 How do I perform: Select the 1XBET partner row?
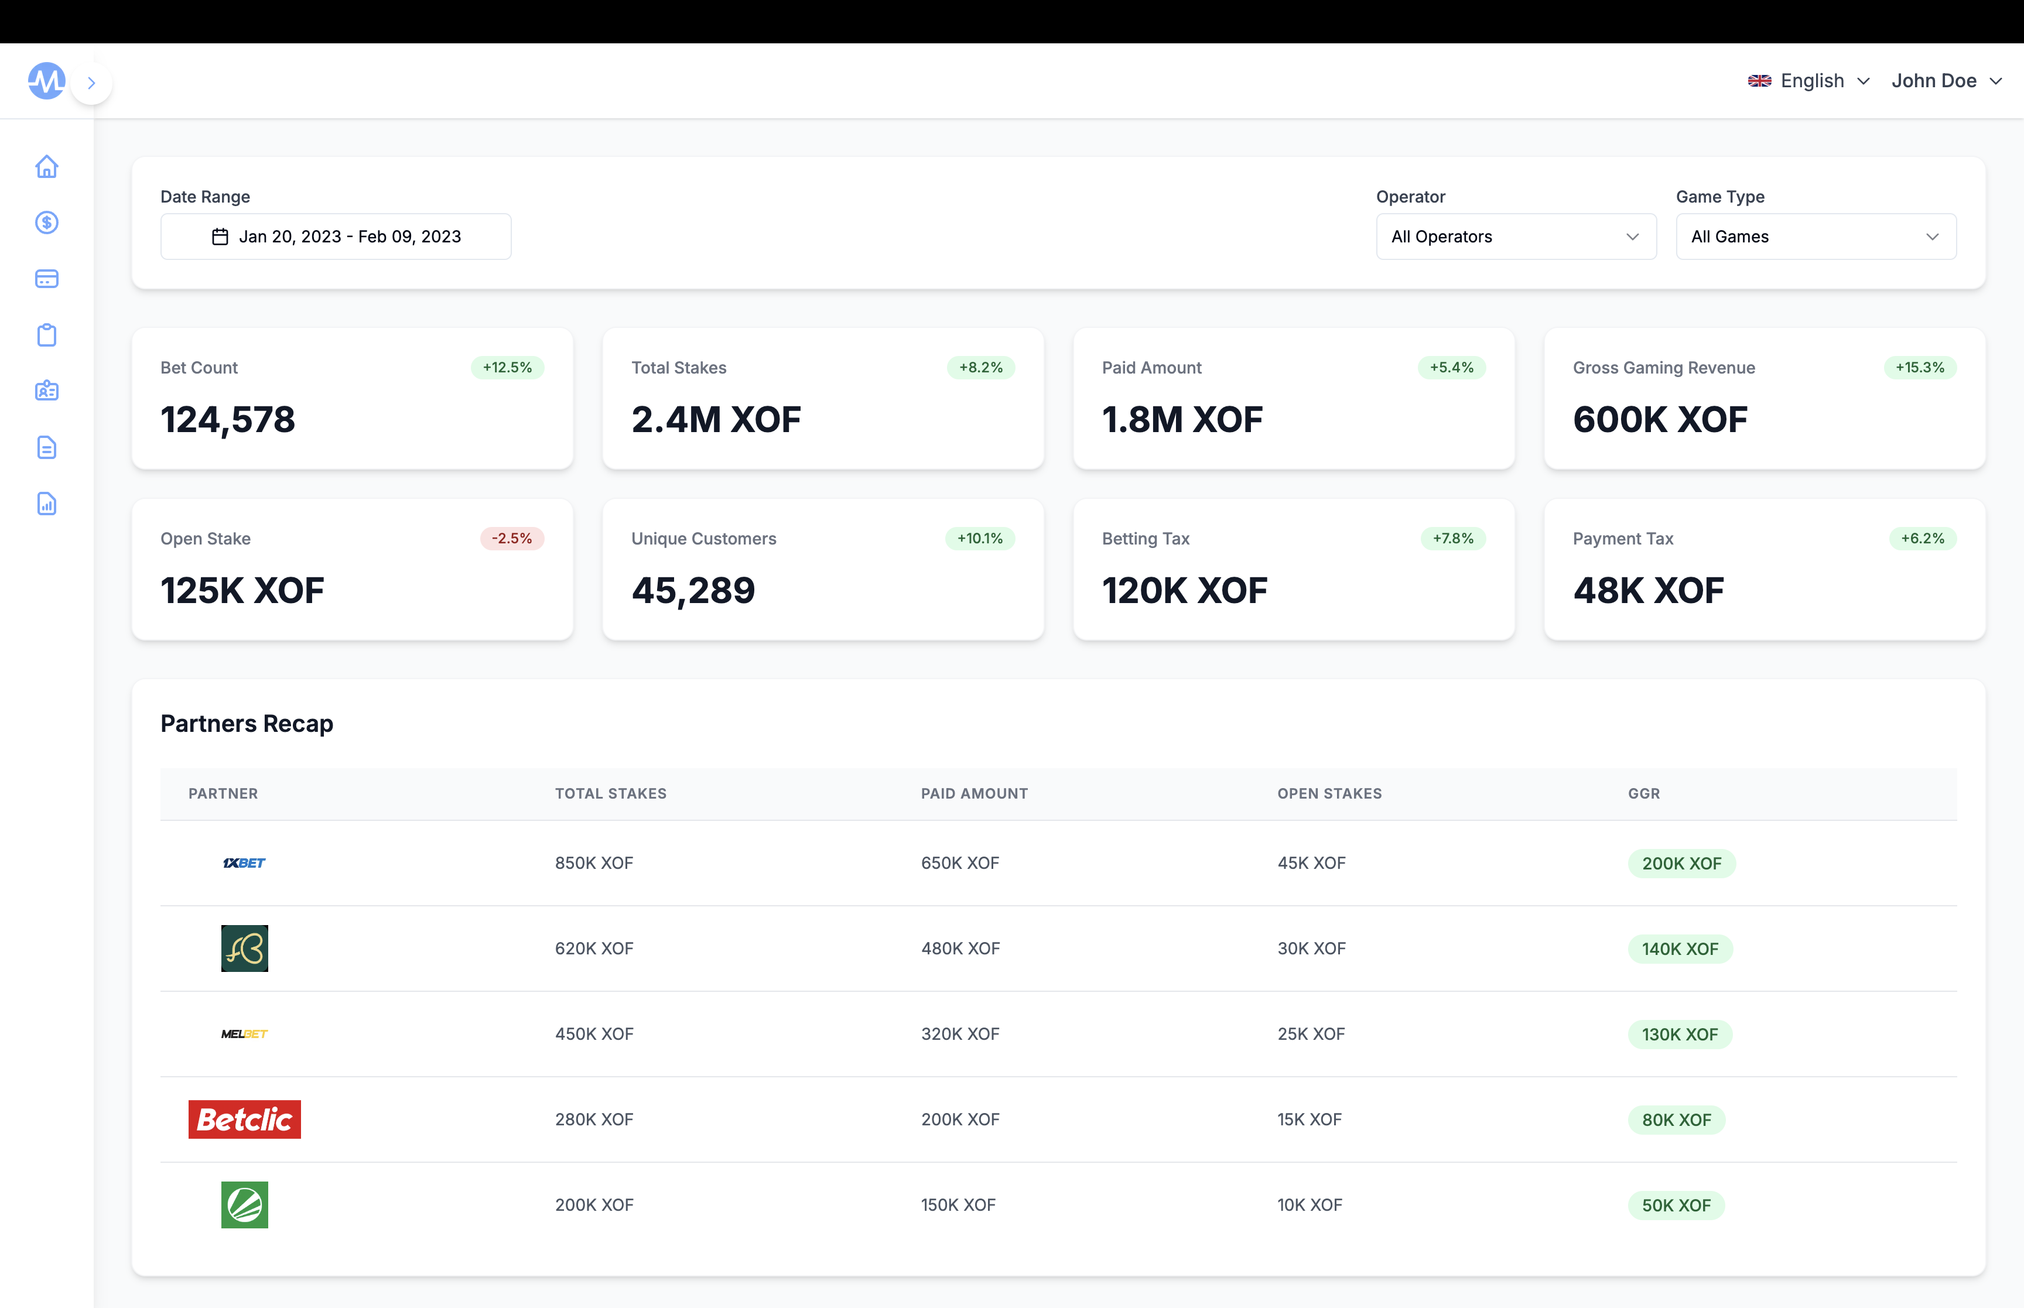(244, 863)
